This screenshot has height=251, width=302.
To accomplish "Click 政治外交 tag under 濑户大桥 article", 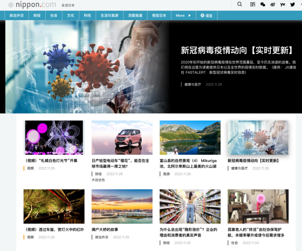I will (102, 237).
